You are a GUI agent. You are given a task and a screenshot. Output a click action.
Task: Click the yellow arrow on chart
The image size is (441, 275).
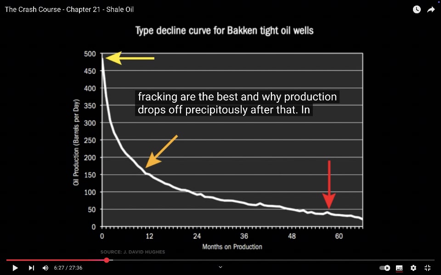(130, 58)
